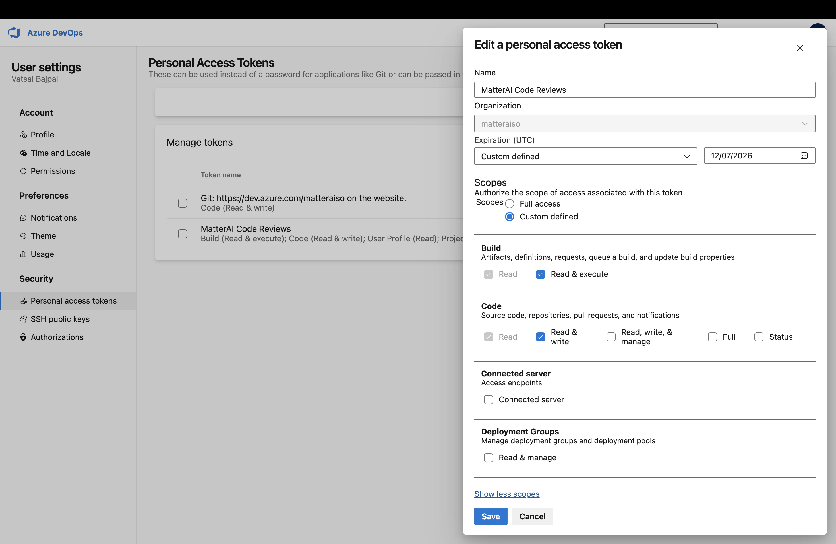Screen dimensions: 836x544
Task: Switch to Personal access tokens section
Action: click(x=73, y=300)
